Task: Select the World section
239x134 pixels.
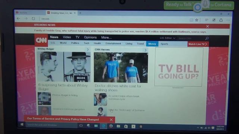Action: (x=63, y=43)
